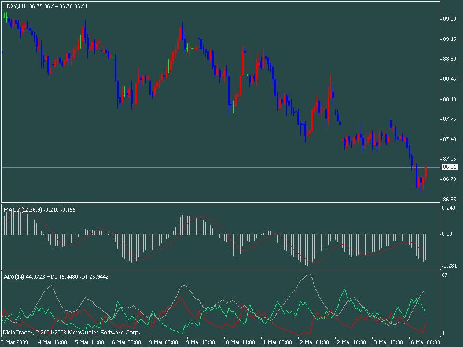Click the 86.70 price scale label

click(x=450, y=179)
